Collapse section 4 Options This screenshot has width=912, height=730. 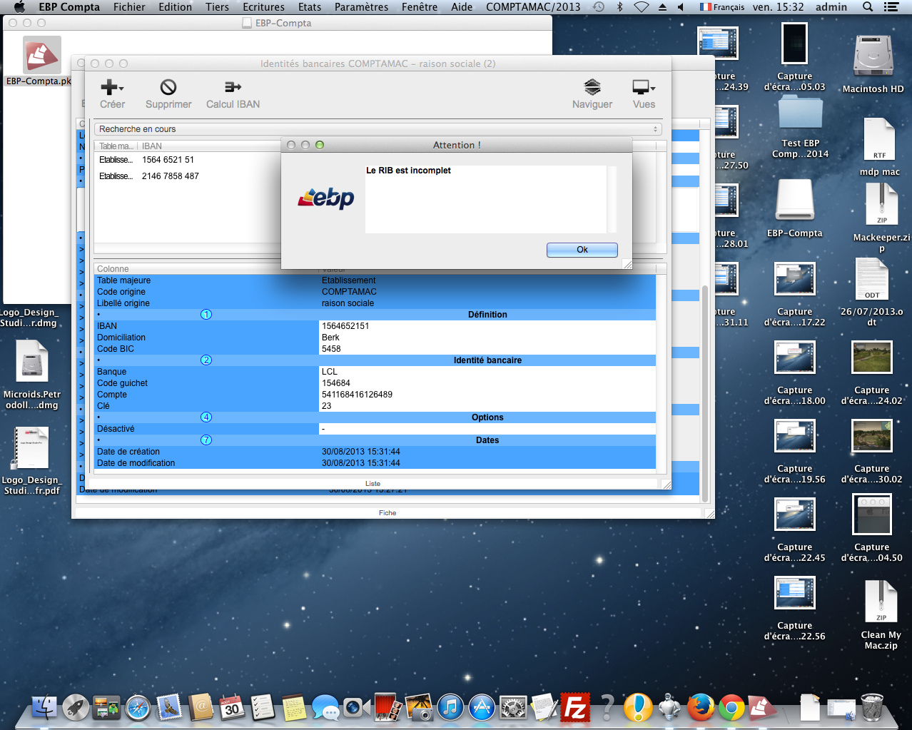[x=206, y=417]
